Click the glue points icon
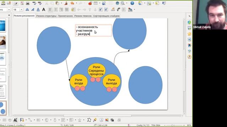This screenshot has width=227, height=127. point(95,120)
